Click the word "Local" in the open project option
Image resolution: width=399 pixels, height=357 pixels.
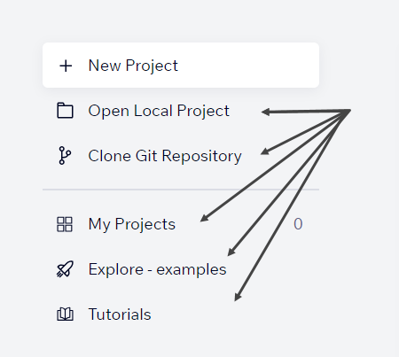(153, 111)
